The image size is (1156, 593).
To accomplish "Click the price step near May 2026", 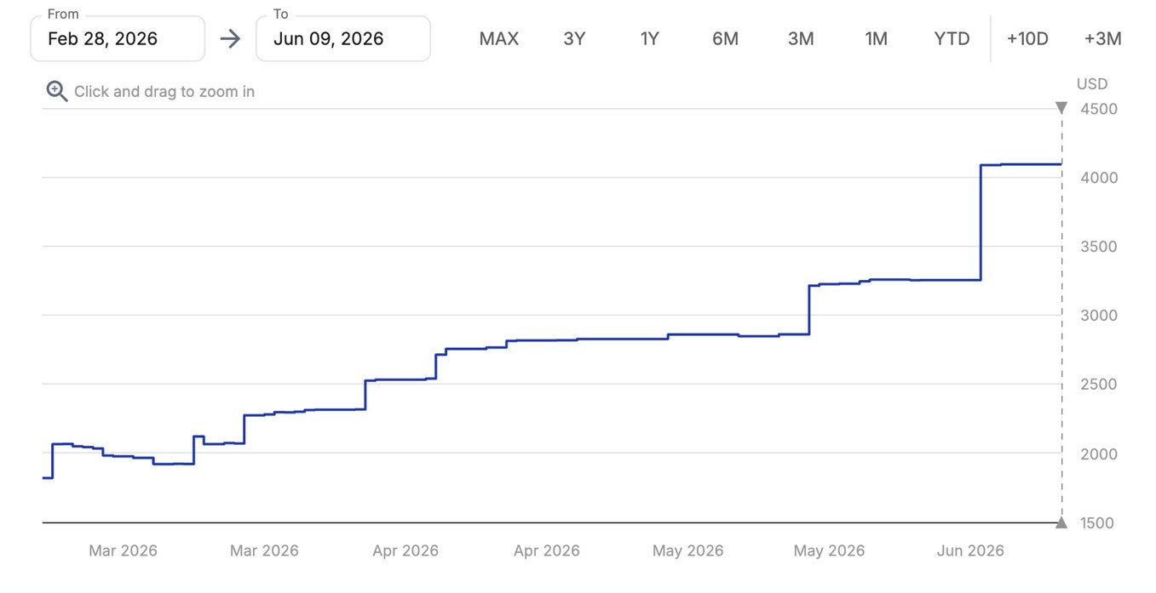I will click(x=808, y=310).
